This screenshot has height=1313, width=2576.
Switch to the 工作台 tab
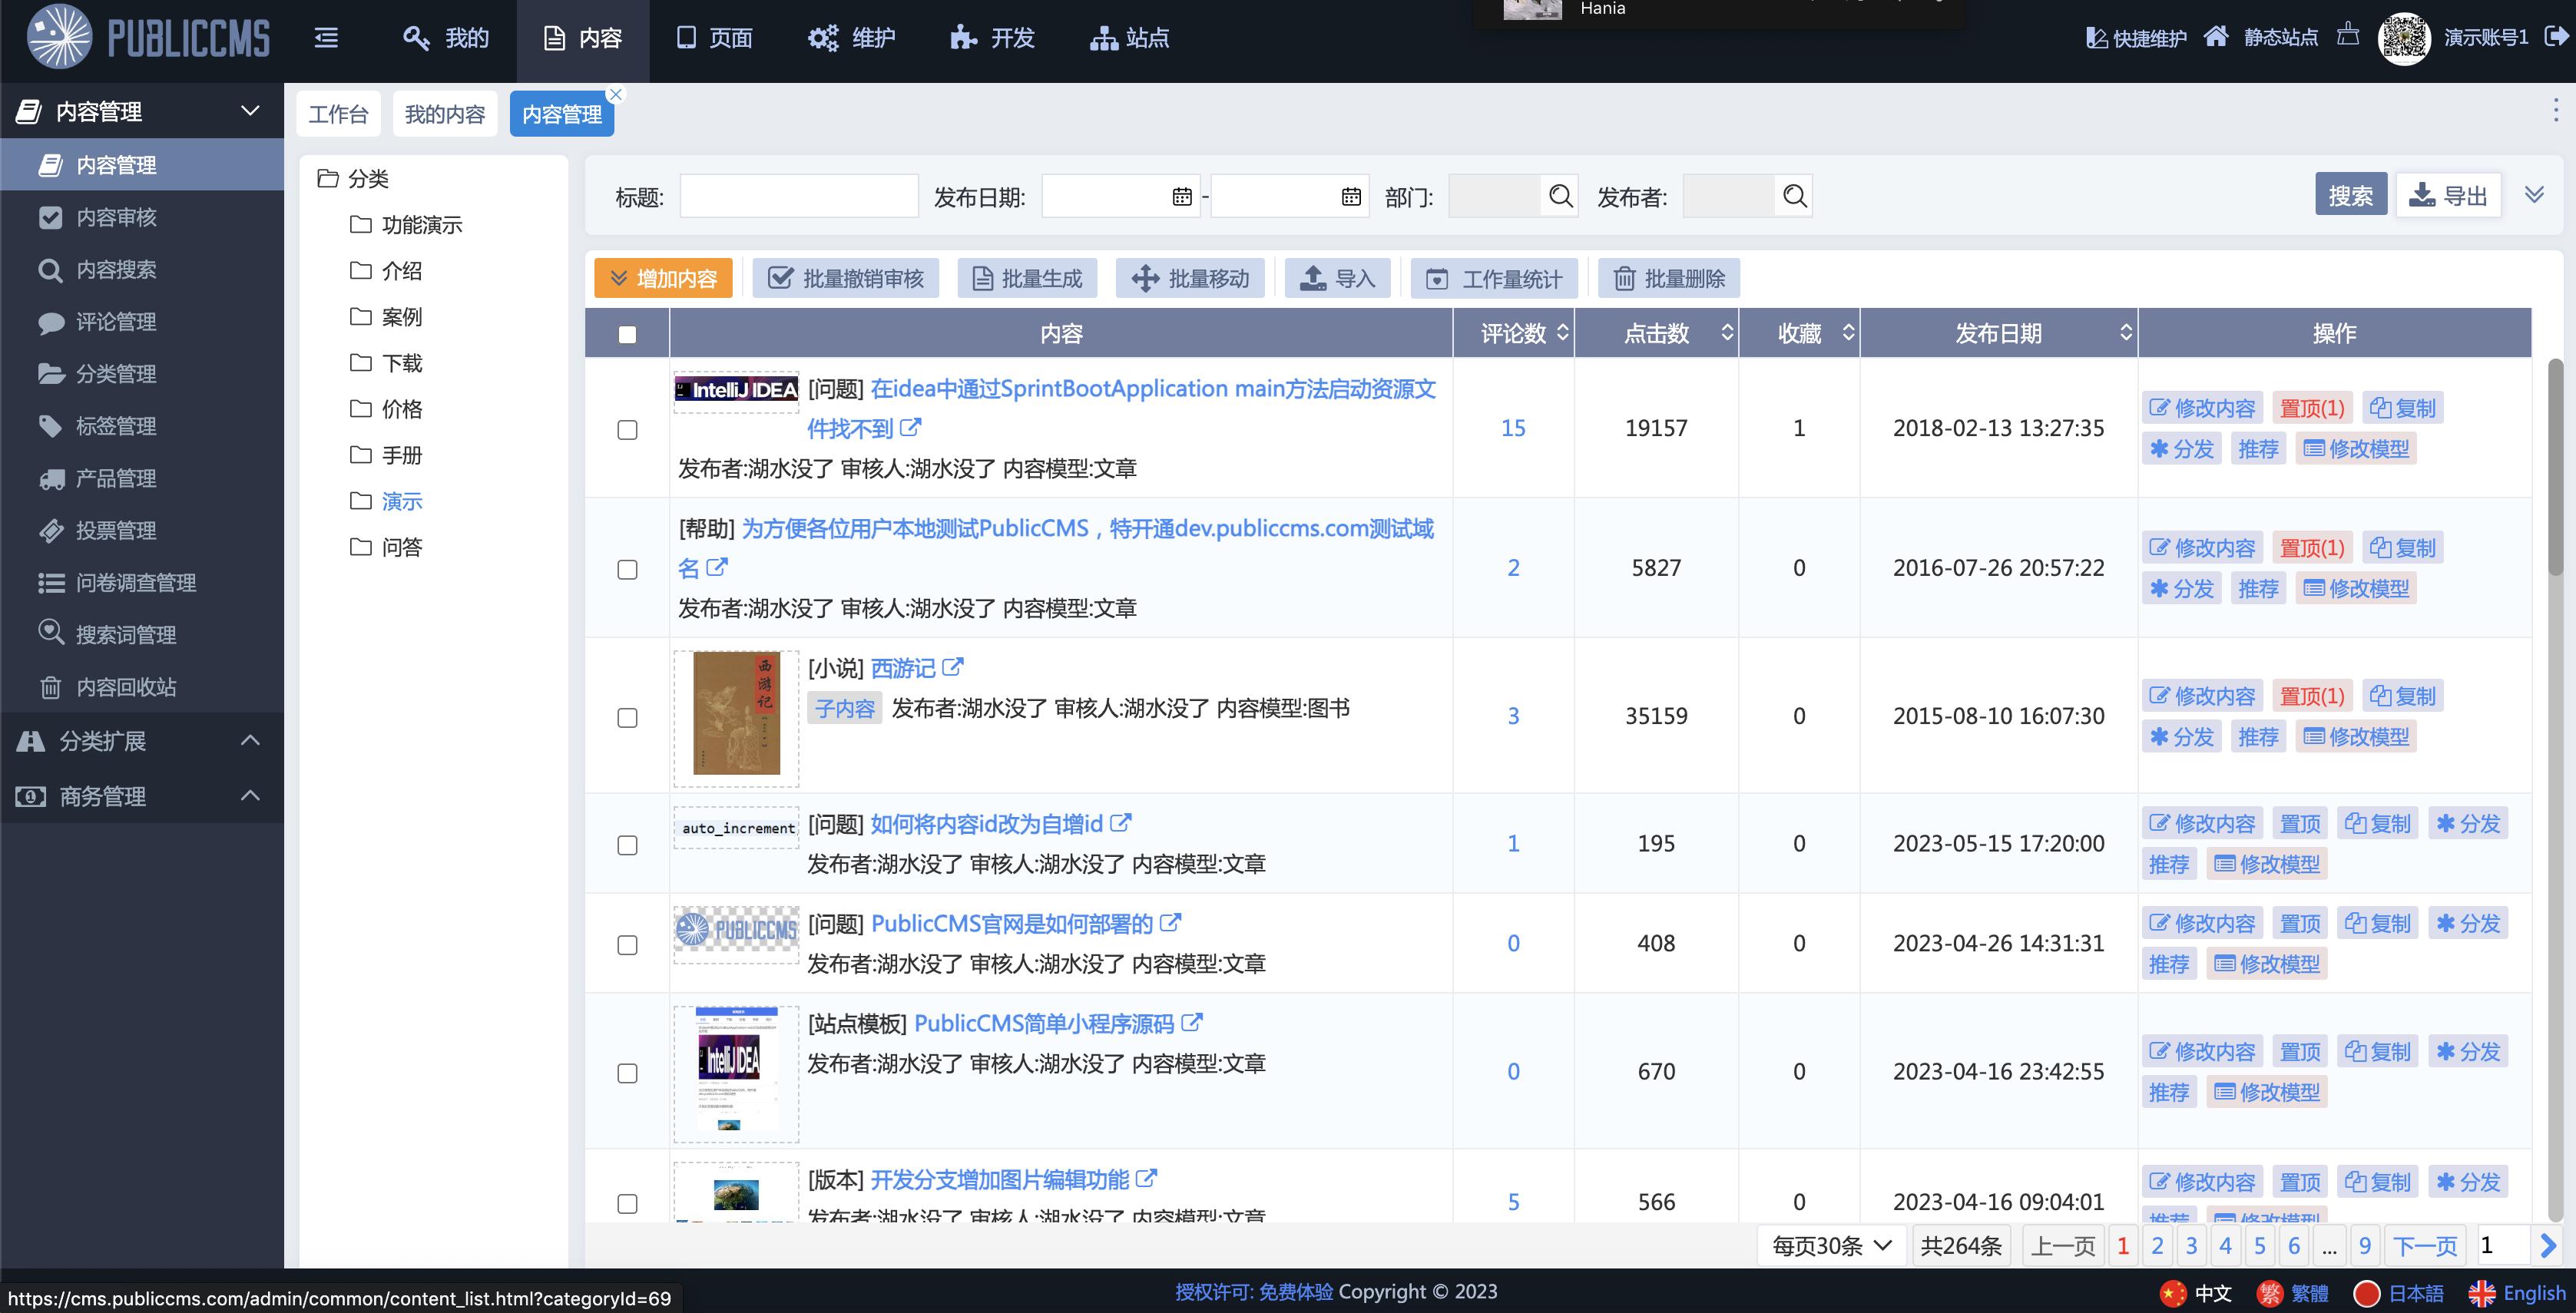click(x=338, y=114)
